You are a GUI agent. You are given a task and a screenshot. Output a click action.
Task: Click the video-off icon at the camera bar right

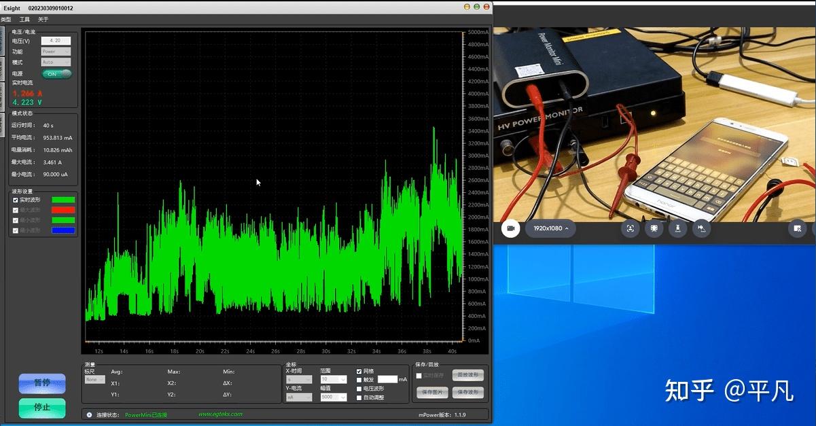(x=799, y=229)
